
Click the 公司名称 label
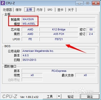point(14,51)
